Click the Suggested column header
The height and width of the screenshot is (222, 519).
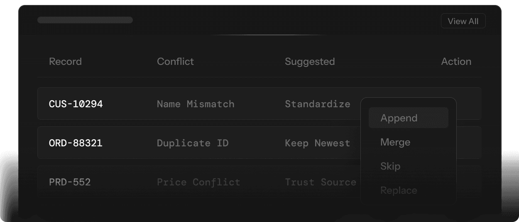click(310, 62)
